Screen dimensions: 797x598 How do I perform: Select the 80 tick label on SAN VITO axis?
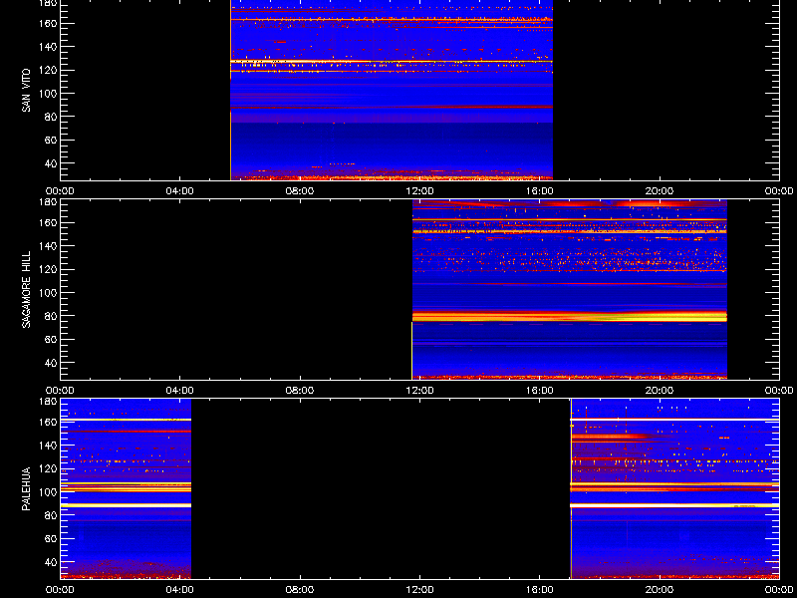pos(50,117)
